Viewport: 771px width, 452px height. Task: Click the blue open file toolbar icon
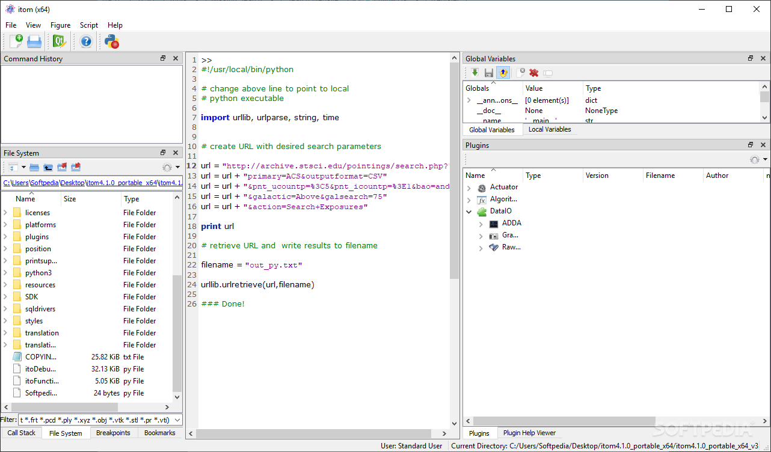[x=34, y=41]
